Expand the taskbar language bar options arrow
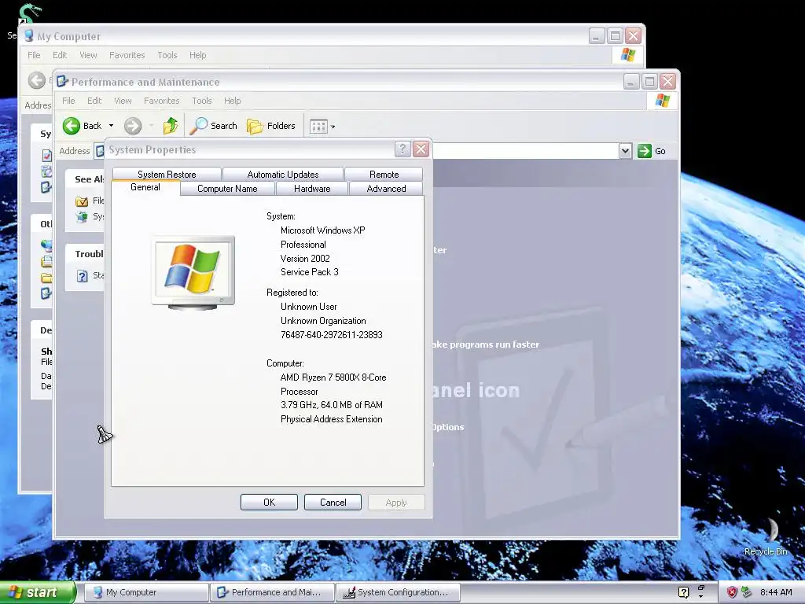Viewport: 805px width, 604px height. click(700, 597)
